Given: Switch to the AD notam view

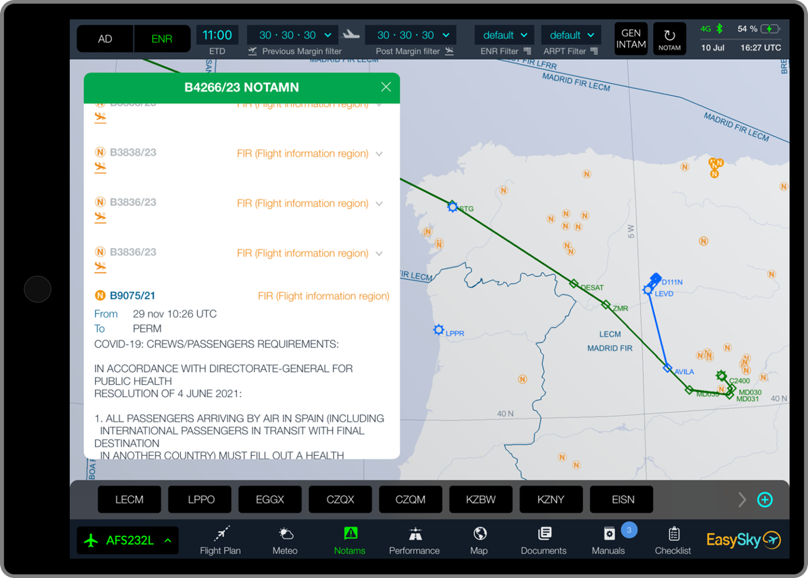Looking at the screenshot, I should [x=105, y=39].
